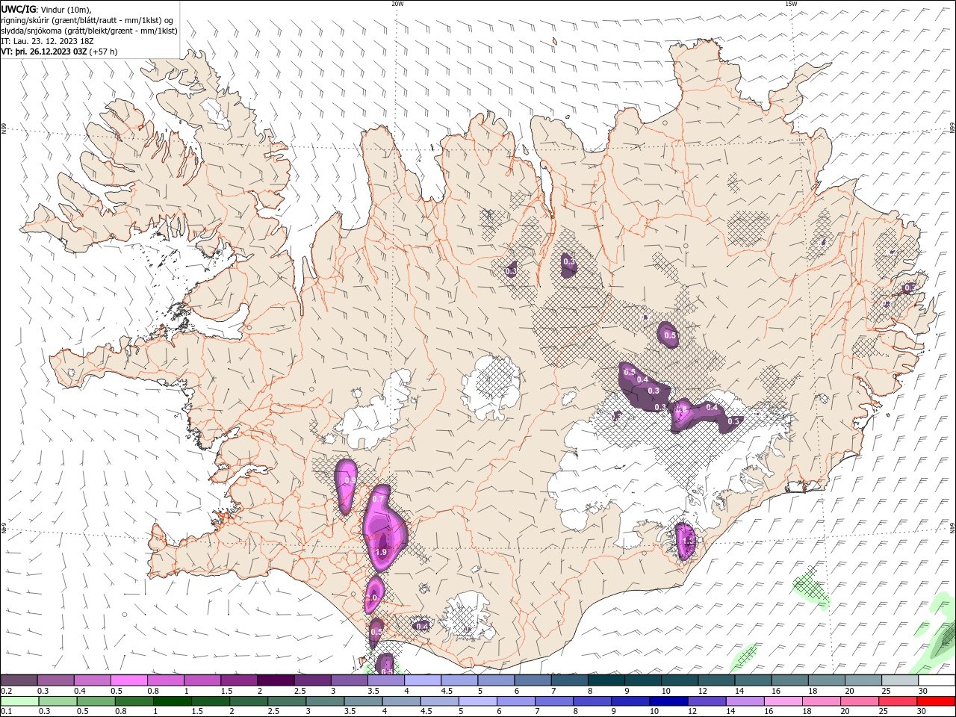Select the darkest purple swatch in top legend

275,680
